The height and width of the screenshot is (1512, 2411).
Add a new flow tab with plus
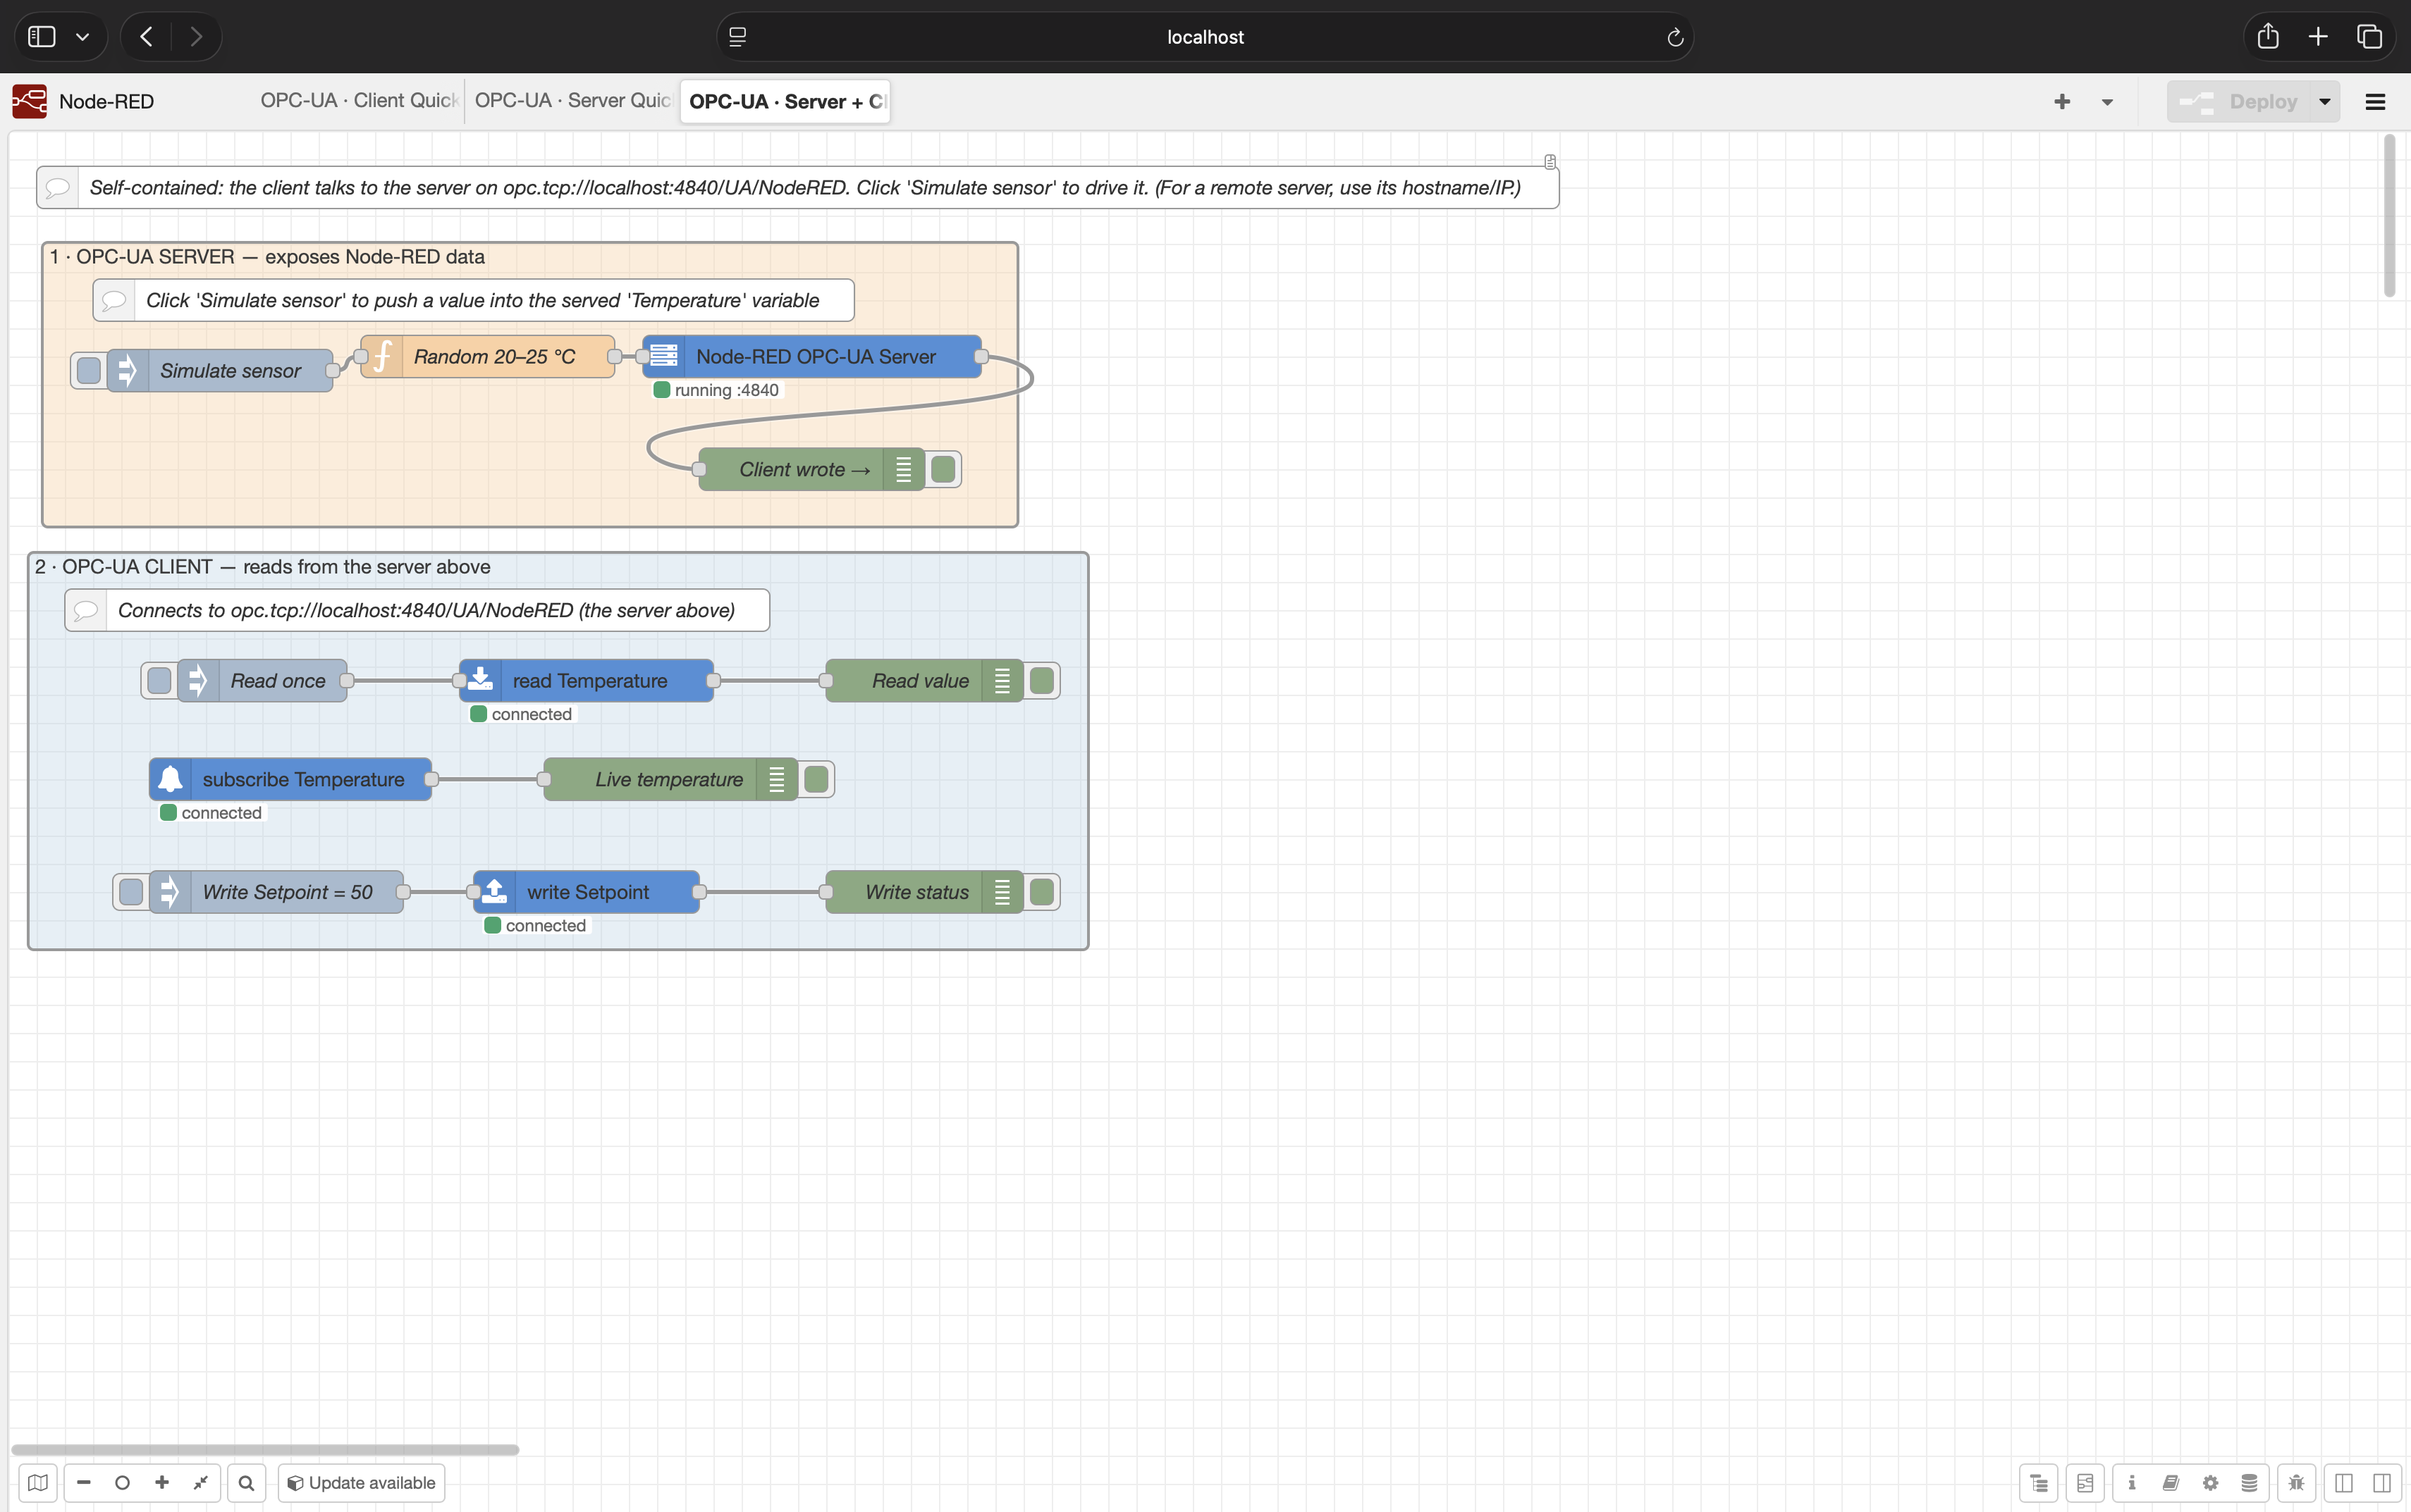2062,101
